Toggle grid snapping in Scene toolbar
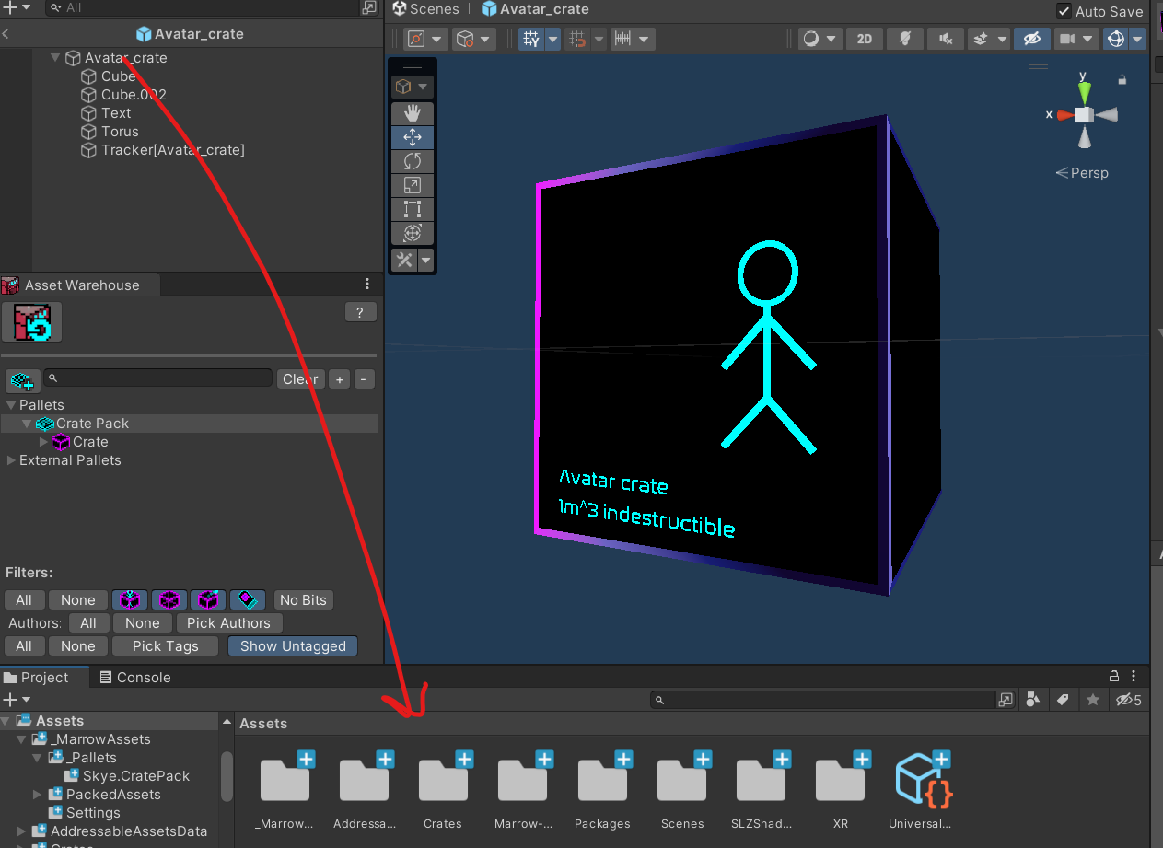1163x848 pixels. (531, 39)
